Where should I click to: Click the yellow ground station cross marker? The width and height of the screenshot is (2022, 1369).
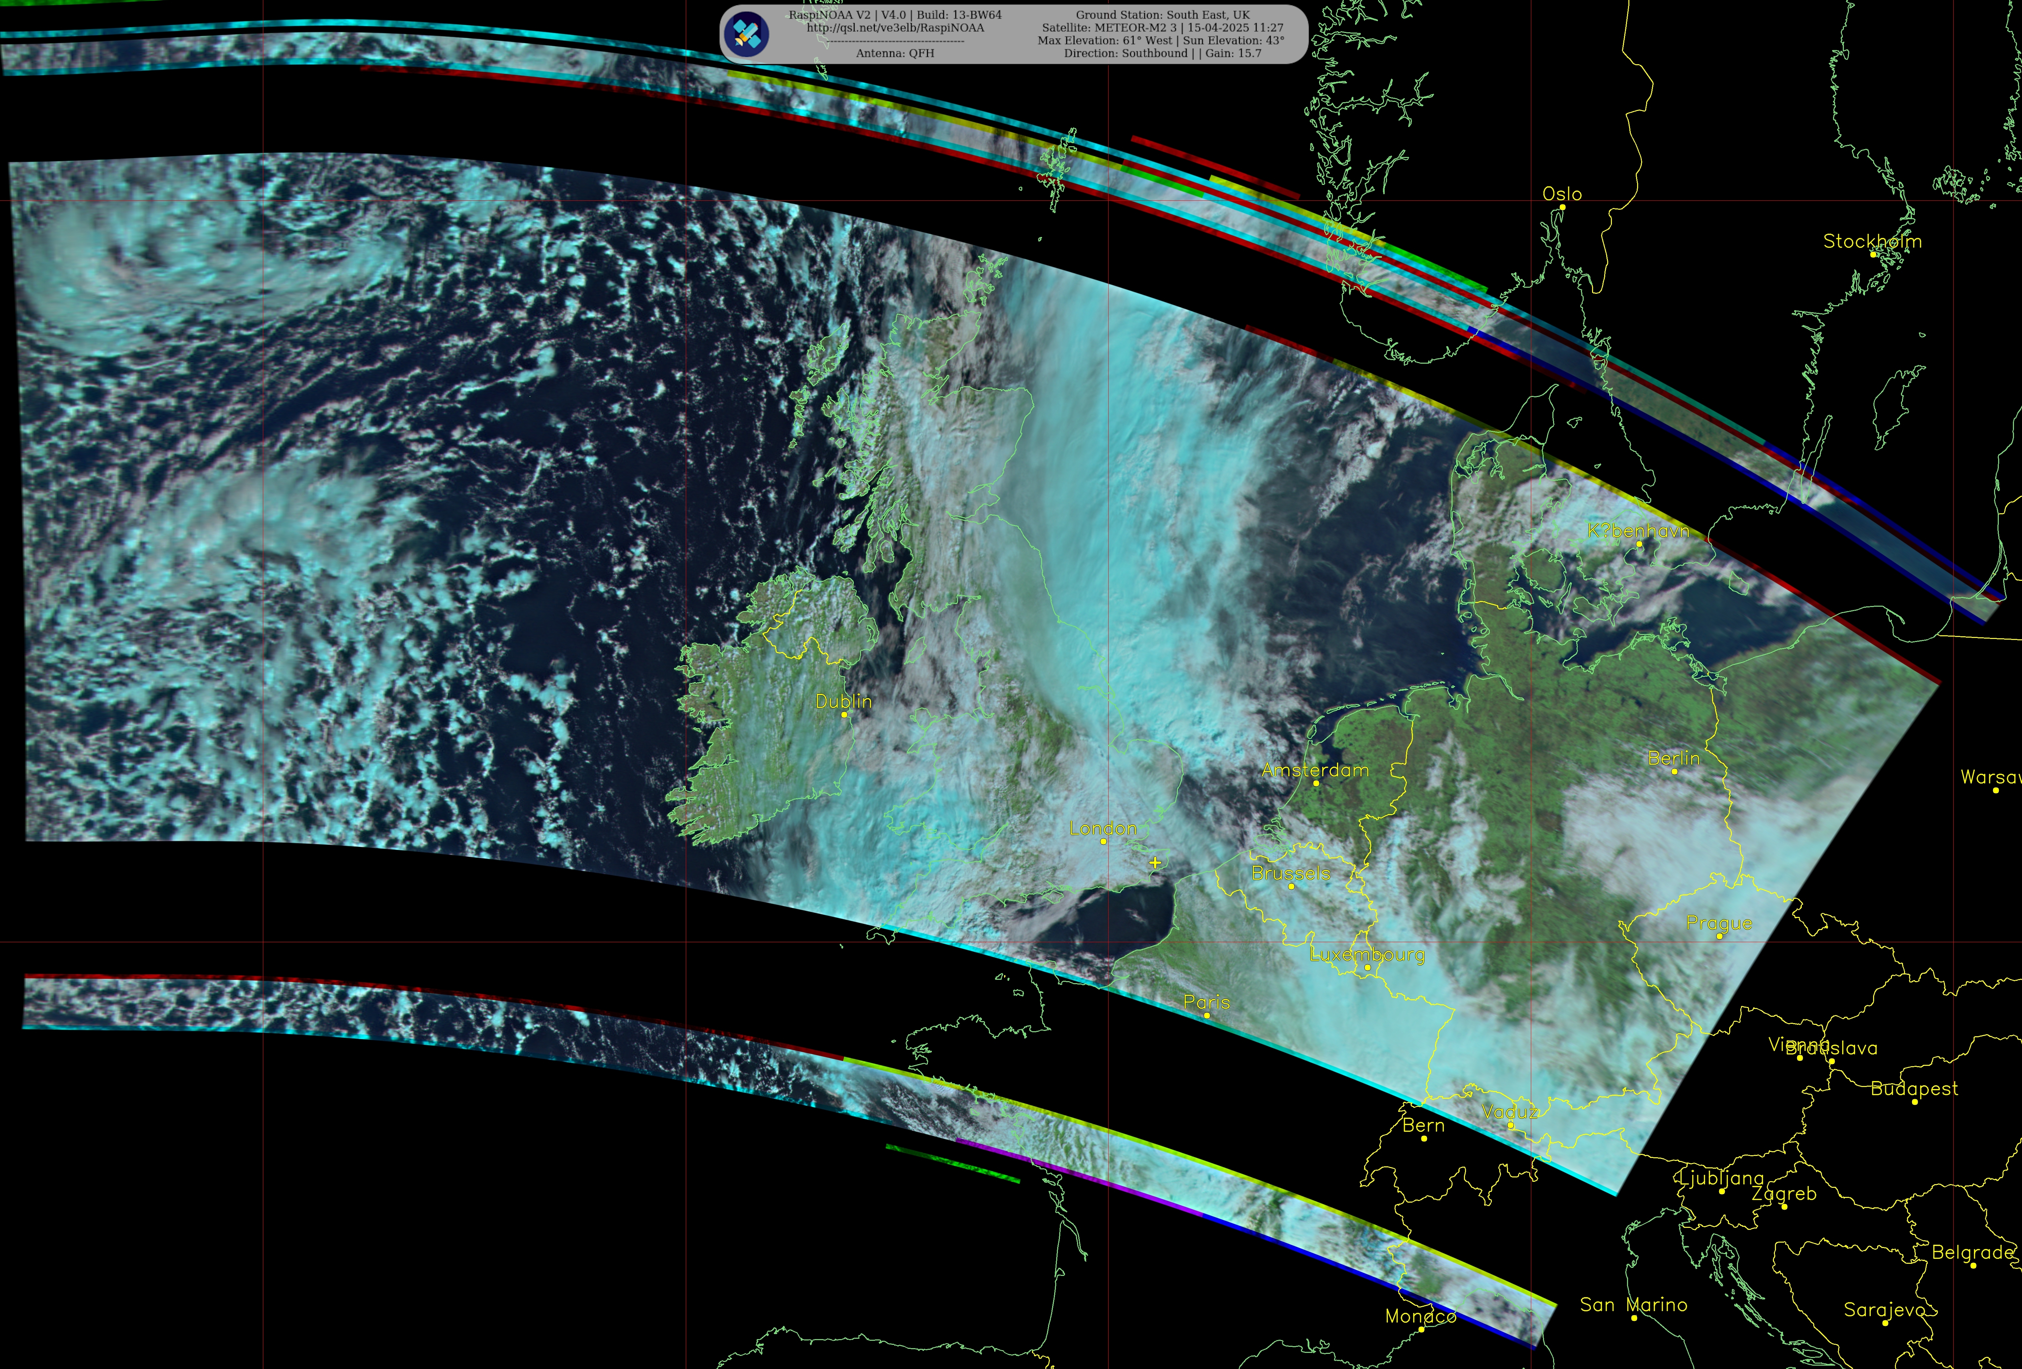click(x=1155, y=863)
